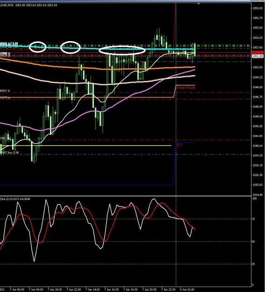265x292 pixels.
Task: Click the yellow horizontal line near 1840.60
Action: [x=85, y=146]
